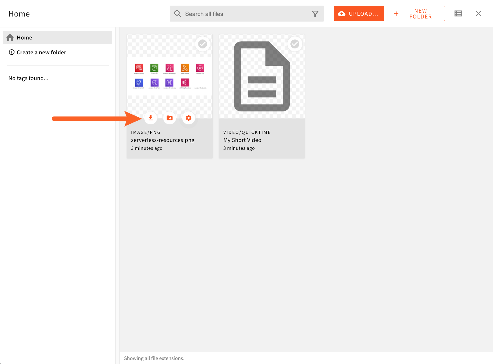
Task: Move serverless-resources.png to another folder
Action: pos(169,118)
